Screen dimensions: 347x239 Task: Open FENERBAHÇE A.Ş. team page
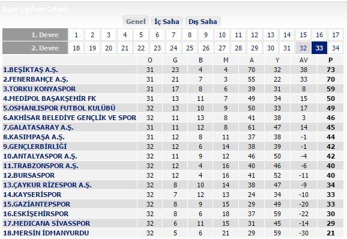coord(35,79)
